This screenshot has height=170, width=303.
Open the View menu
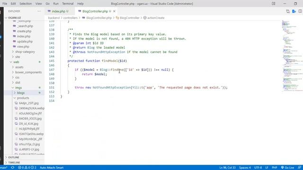38,4
